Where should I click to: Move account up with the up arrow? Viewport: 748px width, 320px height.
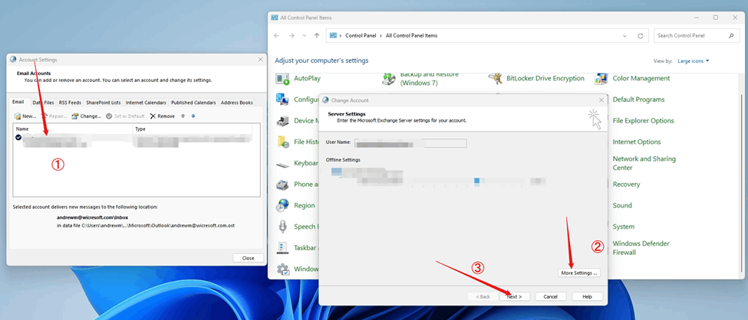tap(183, 116)
